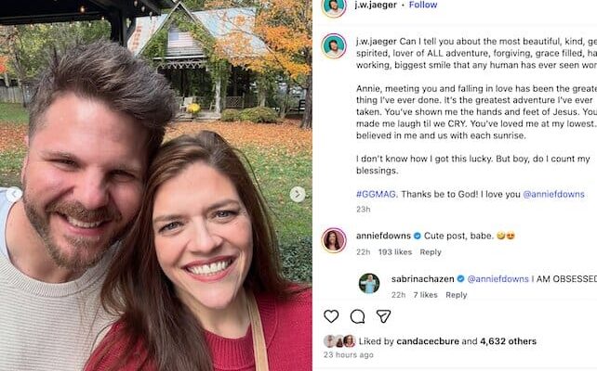Go to the previous photo in carousel
Viewport: 597px width, 371px height.
click(x=14, y=195)
